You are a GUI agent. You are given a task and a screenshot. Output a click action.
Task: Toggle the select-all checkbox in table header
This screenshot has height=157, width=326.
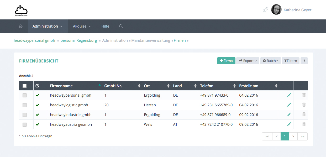click(25, 86)
